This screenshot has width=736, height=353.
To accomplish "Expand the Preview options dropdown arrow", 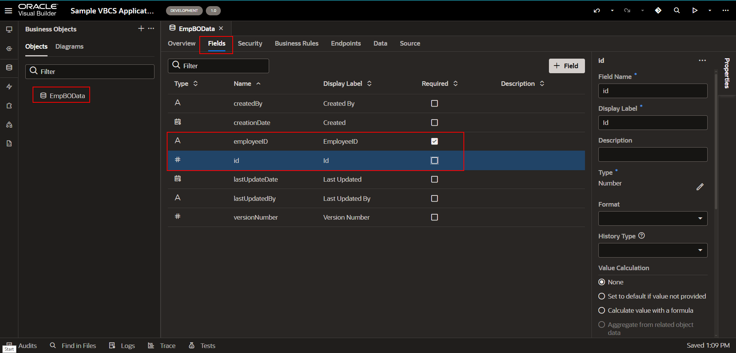I will point(710,11).
